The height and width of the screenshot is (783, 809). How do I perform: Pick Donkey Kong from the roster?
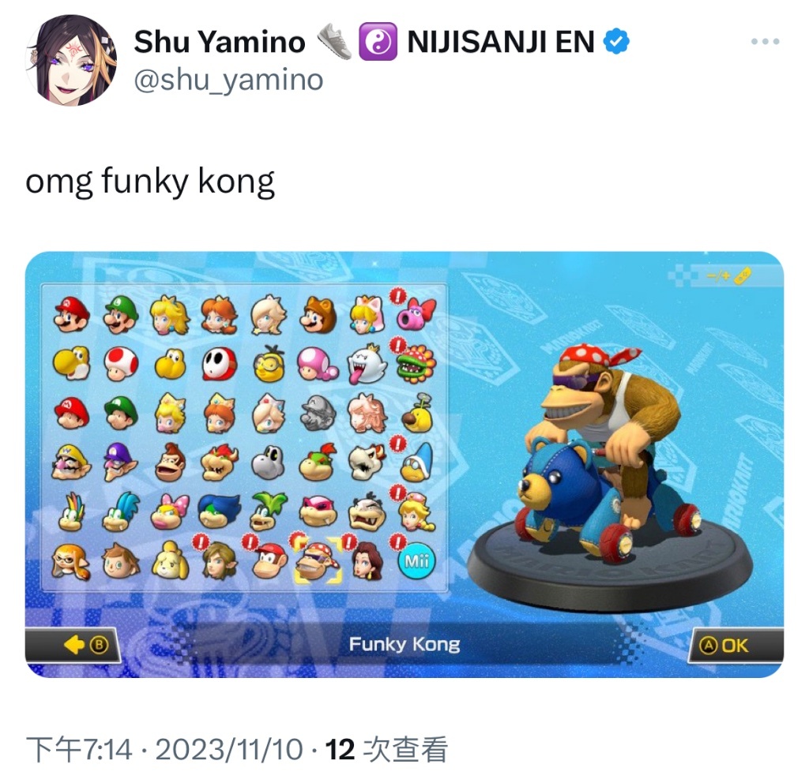171,461
